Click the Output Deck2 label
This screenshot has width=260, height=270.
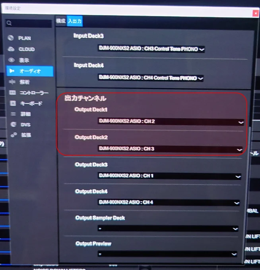click(x=91, y=137)
